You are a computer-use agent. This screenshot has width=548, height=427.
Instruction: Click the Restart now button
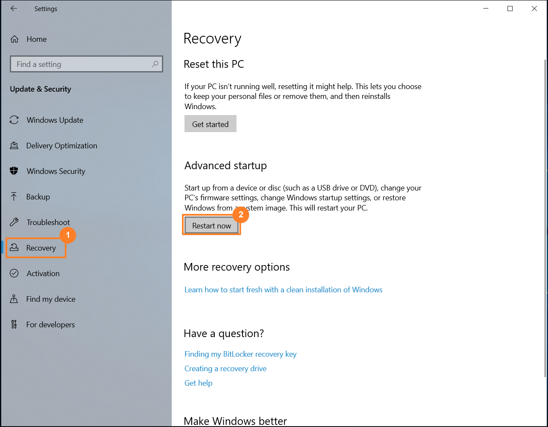pyautogui.click(x=212, y=225)
